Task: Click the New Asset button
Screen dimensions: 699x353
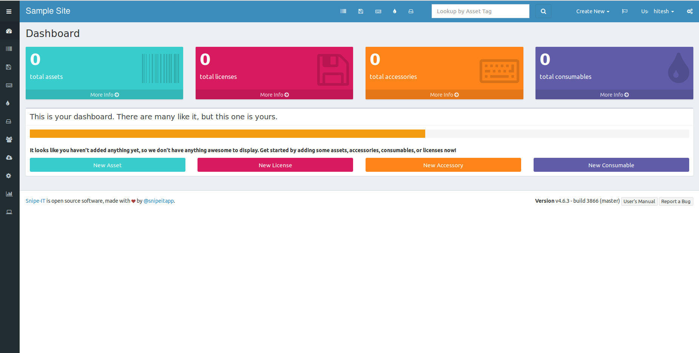Action: pos(108,165)
